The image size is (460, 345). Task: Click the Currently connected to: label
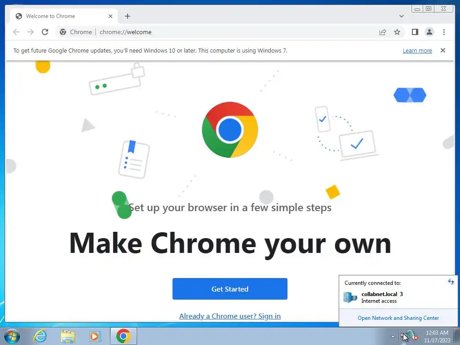pos(372,283)
